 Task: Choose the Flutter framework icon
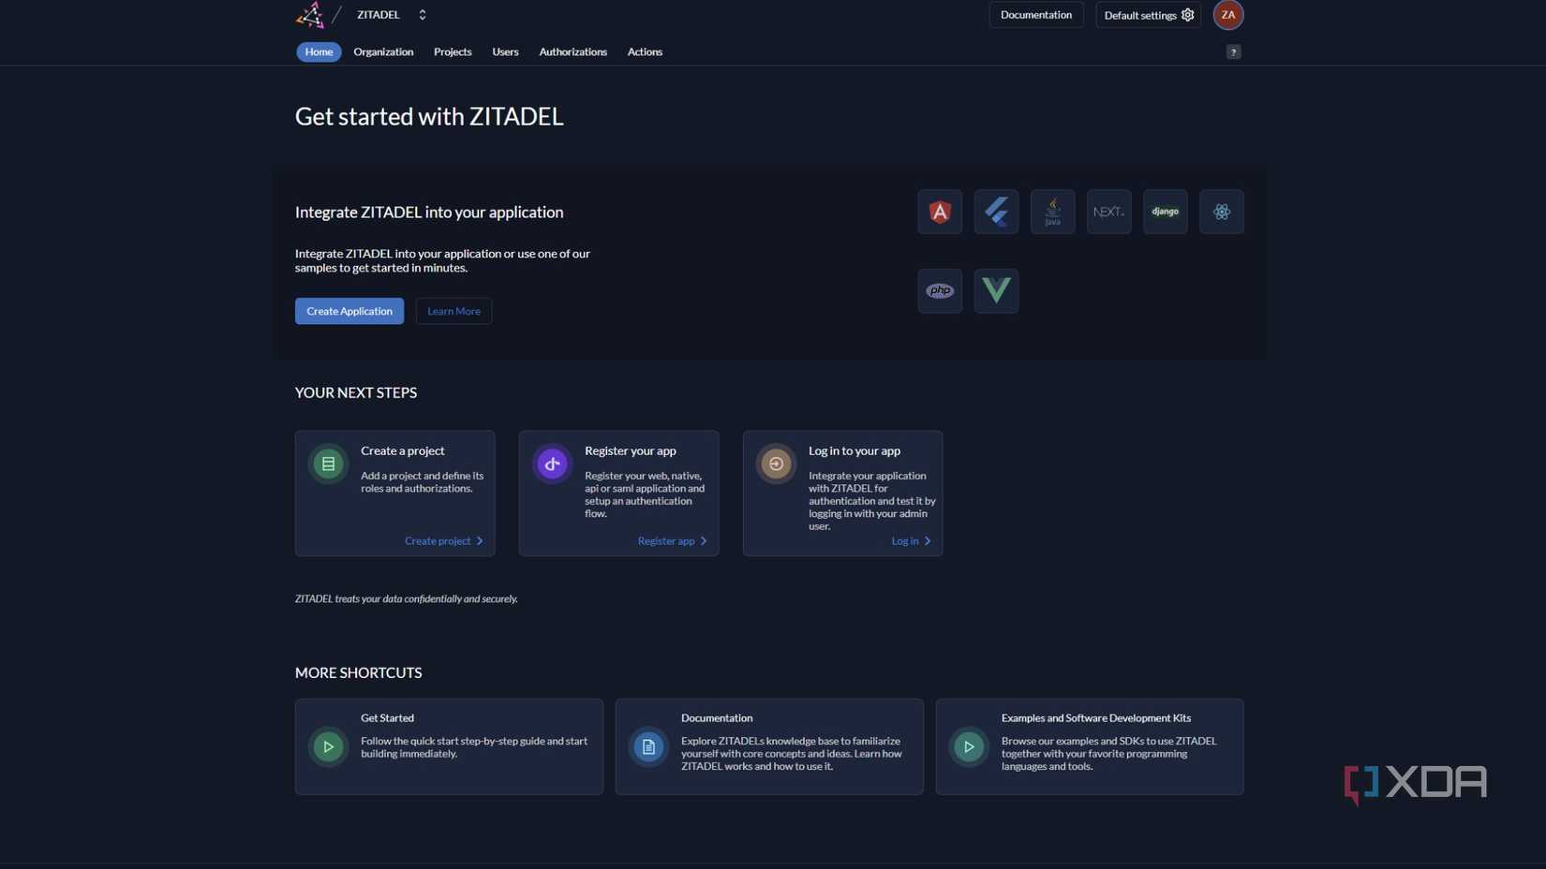coord(996,212)
